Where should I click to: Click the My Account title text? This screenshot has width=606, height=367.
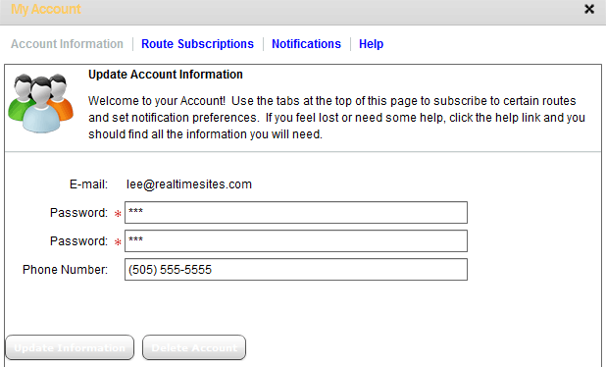(x=46, y=9)
